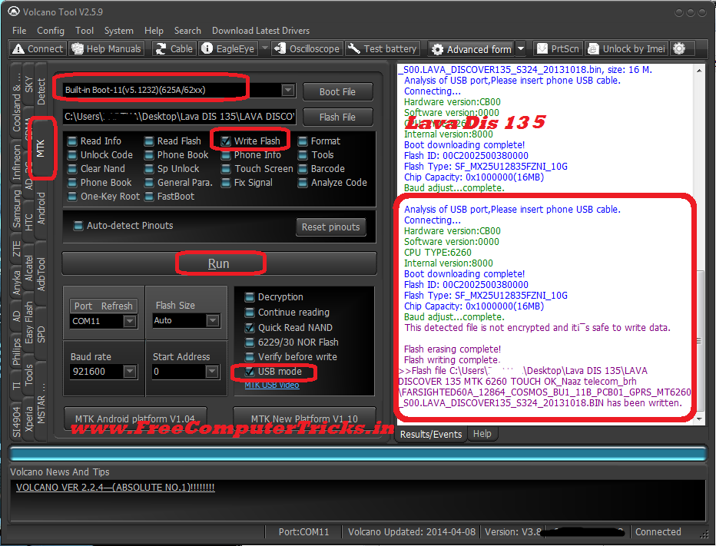
Task: Enable Verify before write checkbox
Action: (x=250, y=356)
